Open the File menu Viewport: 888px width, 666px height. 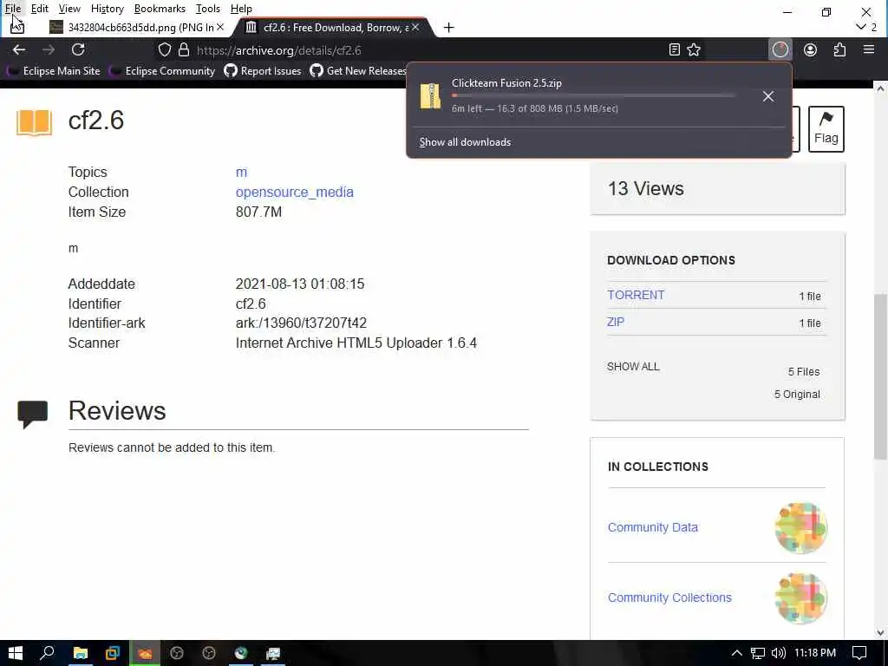(13, 9)
